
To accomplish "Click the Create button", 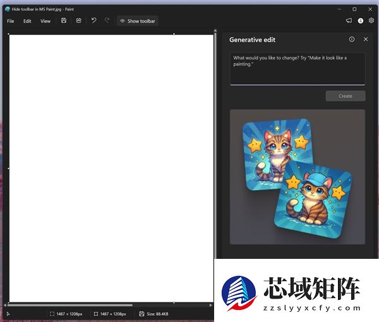I will 346,96.
